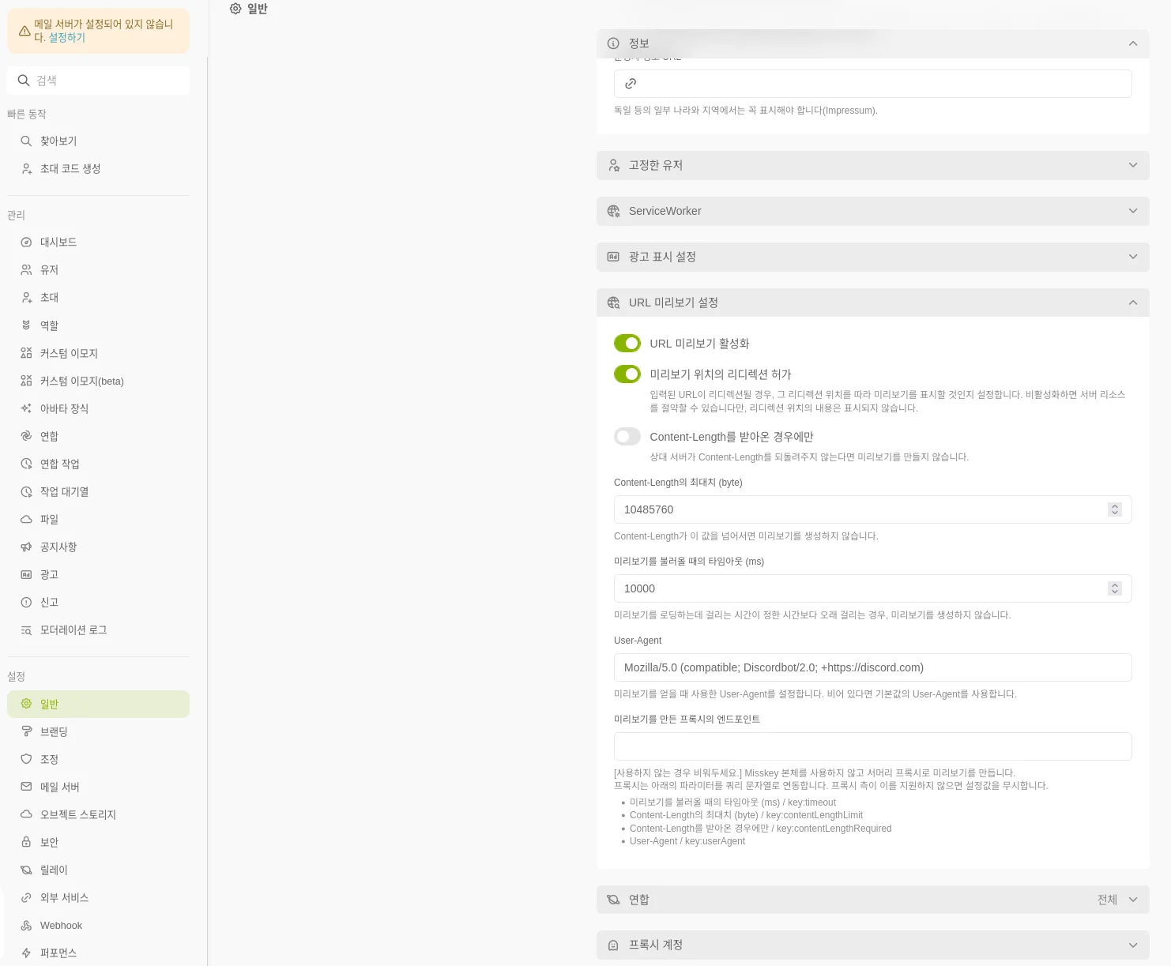Click the announcements megaphone icon
The image size is (1171, 966).
[x=26, y=547]
